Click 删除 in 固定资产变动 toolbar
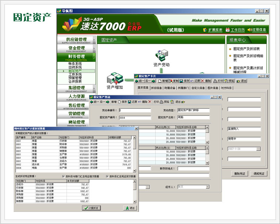The image size is (280, 224). 147,102
